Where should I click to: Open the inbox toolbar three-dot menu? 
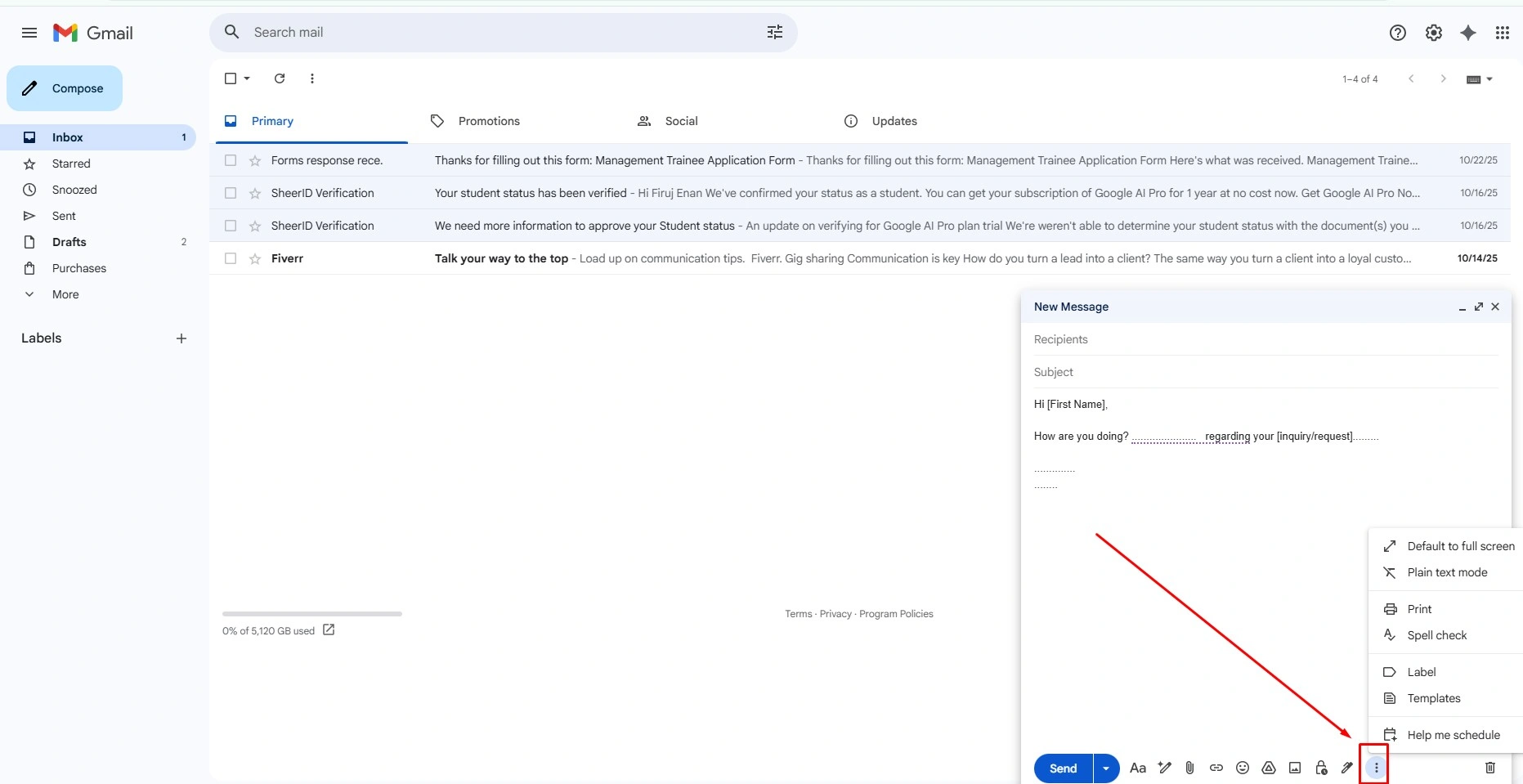point(312,78)
